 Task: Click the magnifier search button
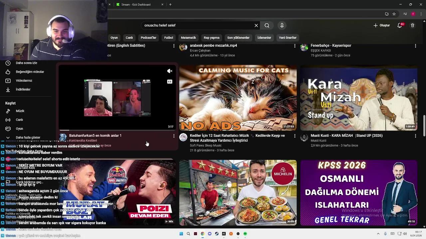267,25
